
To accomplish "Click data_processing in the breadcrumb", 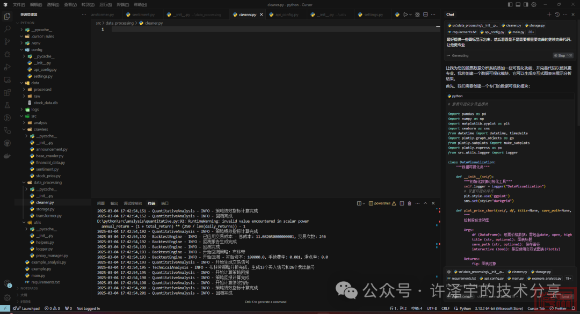I will click(x=119, y=23).
